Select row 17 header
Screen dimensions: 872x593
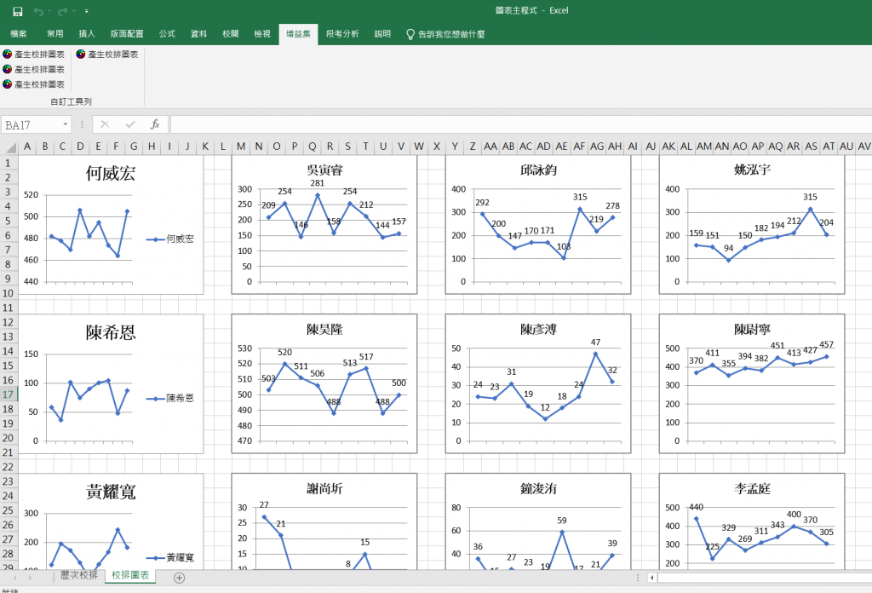[9, 394]
